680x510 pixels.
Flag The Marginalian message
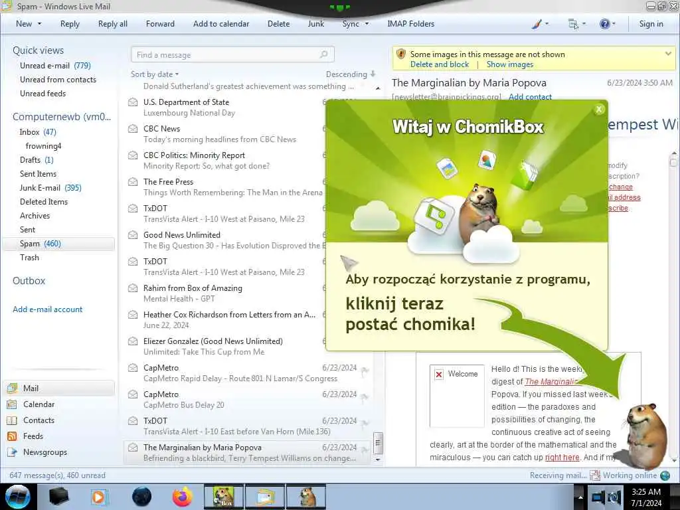[x=365, y=450]
